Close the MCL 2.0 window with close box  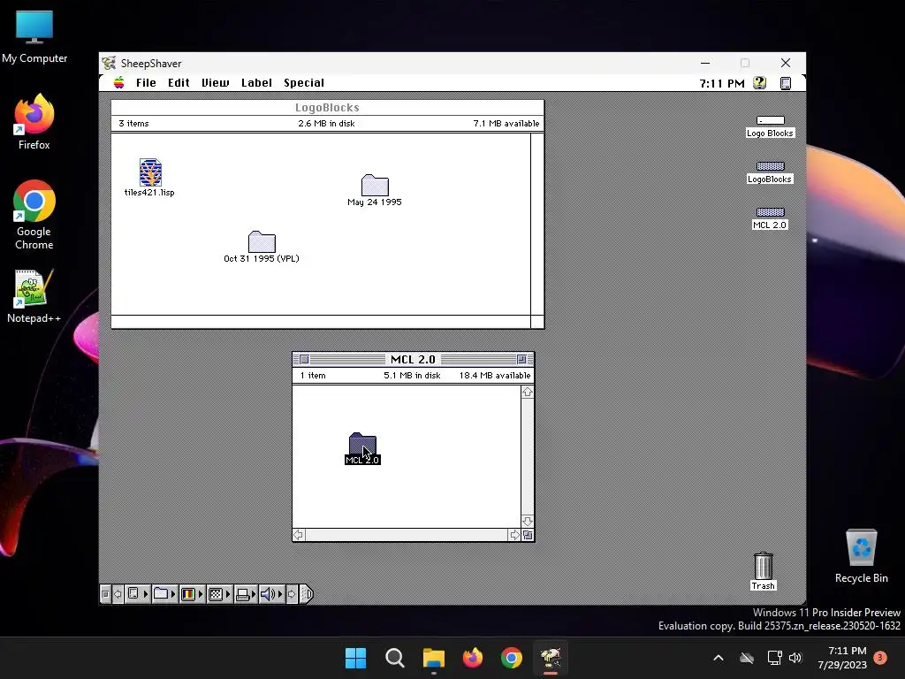304,359
